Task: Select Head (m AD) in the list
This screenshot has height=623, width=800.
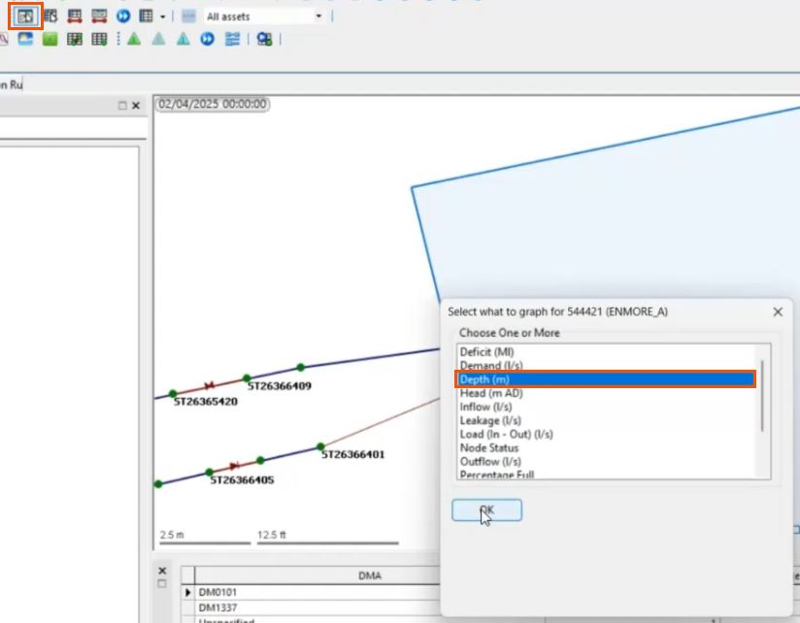Action: 491,393
